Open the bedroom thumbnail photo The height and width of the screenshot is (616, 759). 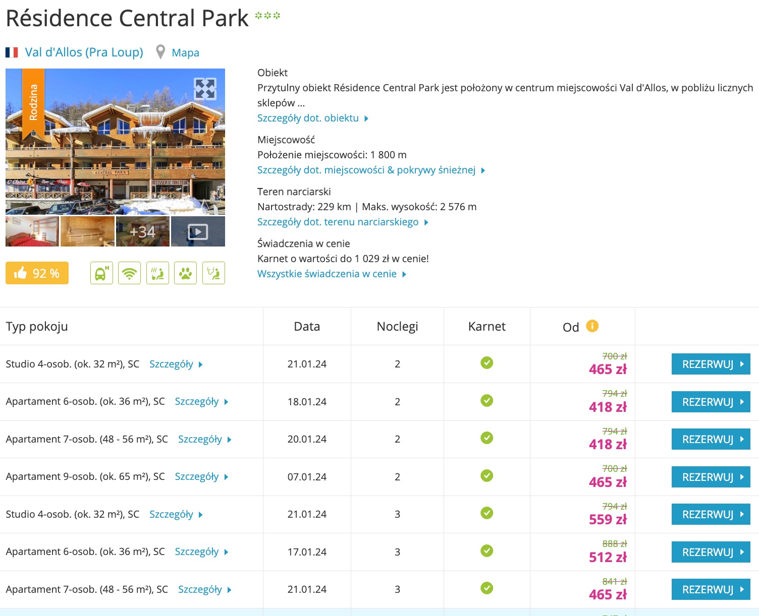tap(32, 231)
